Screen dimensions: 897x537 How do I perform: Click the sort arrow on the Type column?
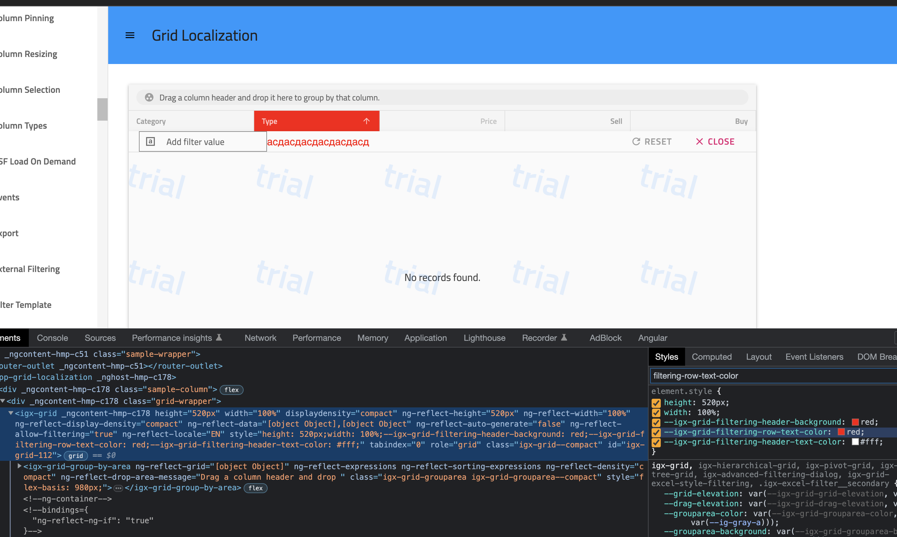(x=366, y=121)
